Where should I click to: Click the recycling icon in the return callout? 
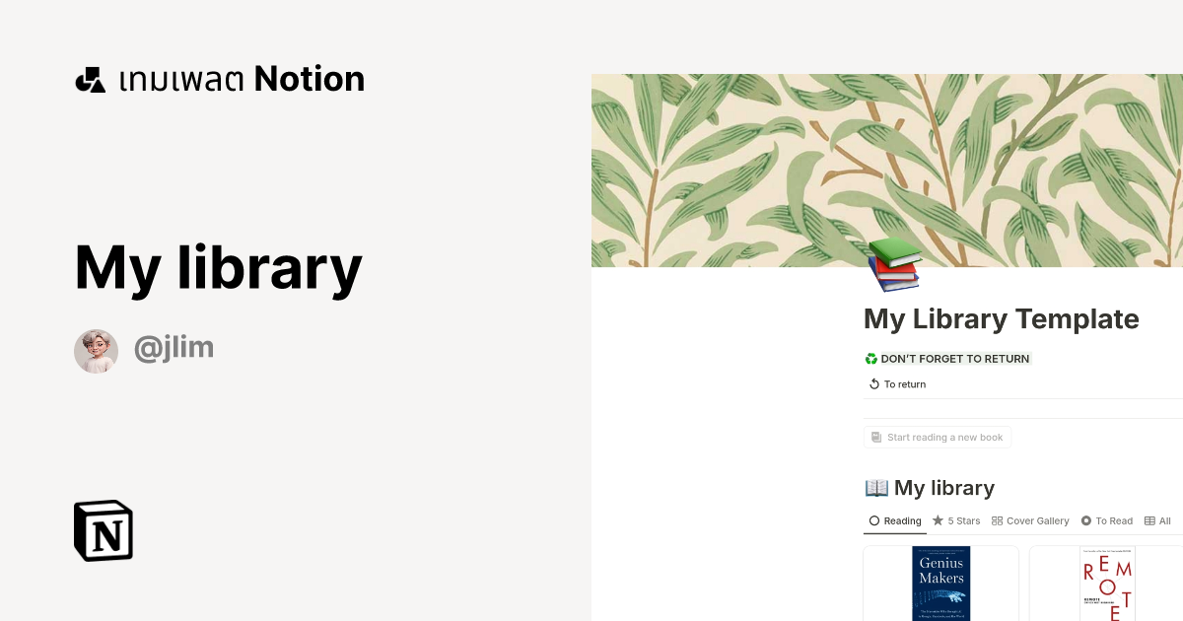(x=870, y=358)
